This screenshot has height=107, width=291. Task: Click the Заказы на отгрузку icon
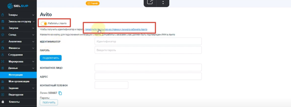[3, 22]
